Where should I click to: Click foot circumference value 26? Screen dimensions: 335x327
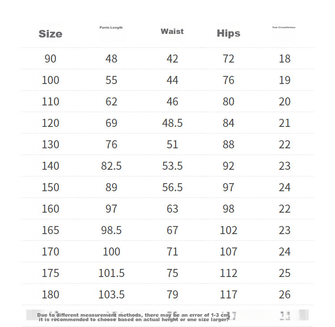point(285,294)
